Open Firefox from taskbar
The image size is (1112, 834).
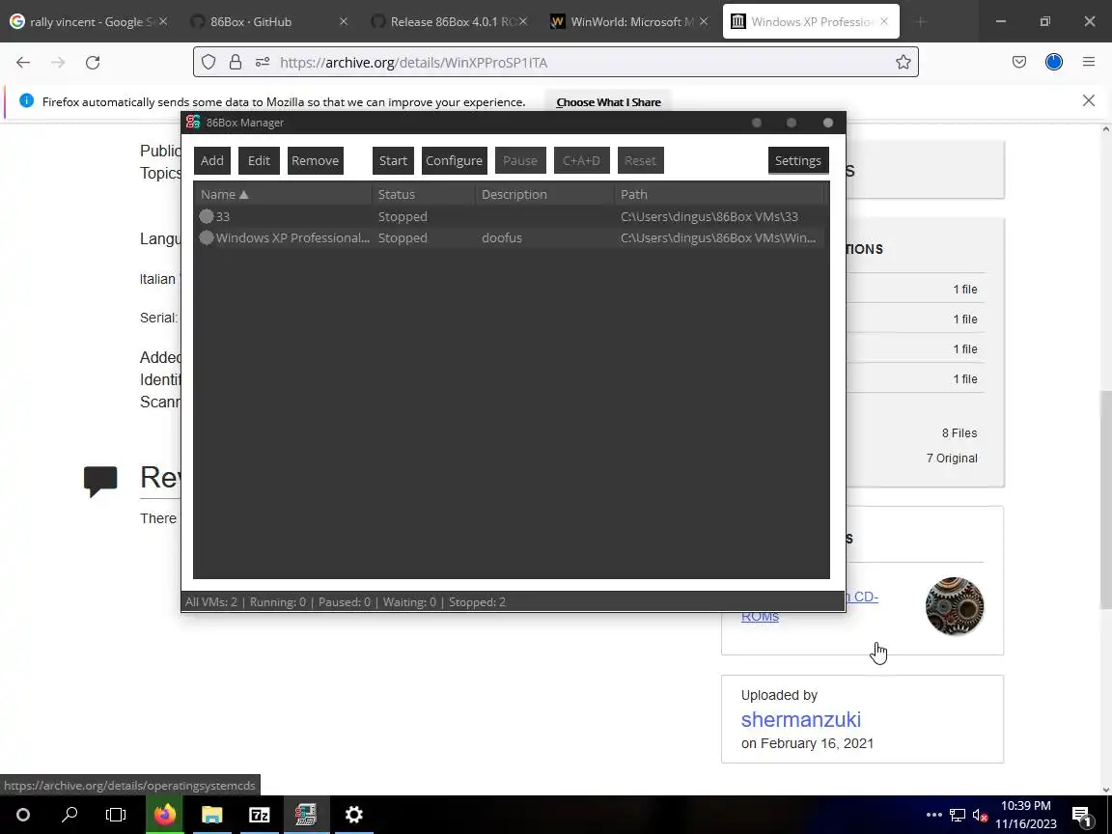(164, 815)
